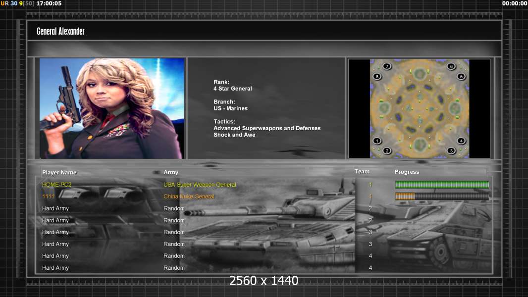Select start position 1 on the map
This screenshot has width=528, height=297.
(x=377, y=141)
